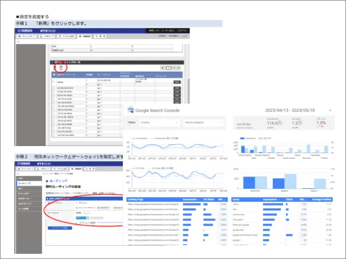Open the Device Category filter dropdown

[x=204, y=122]
